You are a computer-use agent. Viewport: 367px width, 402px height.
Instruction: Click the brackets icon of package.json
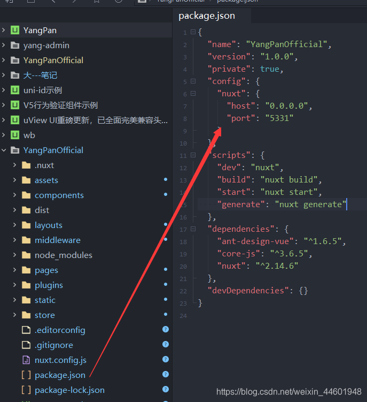(x=26, y=375)
